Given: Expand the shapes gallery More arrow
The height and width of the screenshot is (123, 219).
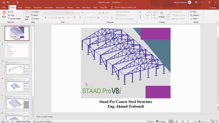Looking at the screenshot, I should point(157,18).
